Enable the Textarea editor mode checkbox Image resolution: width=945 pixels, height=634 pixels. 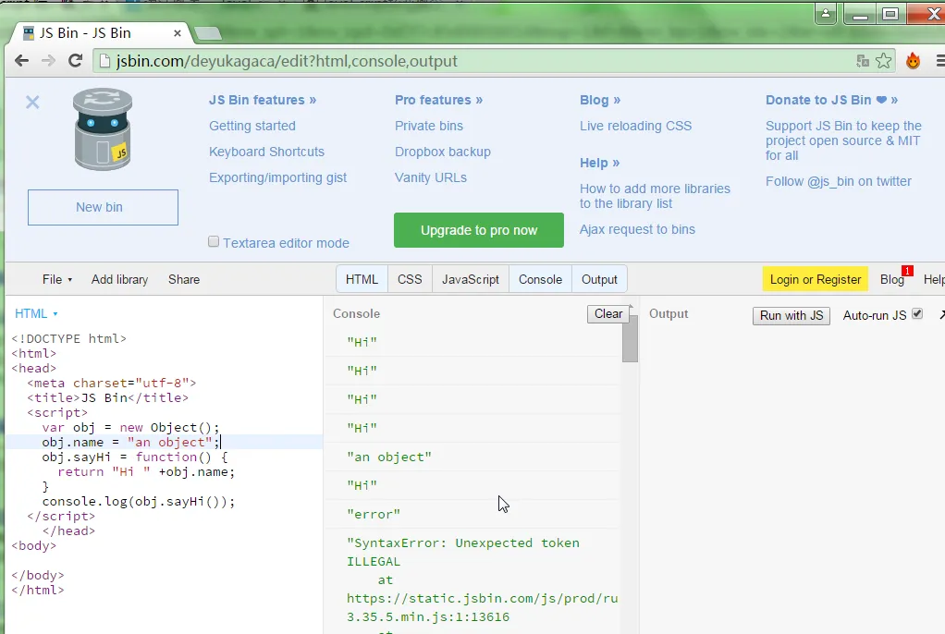214,242
